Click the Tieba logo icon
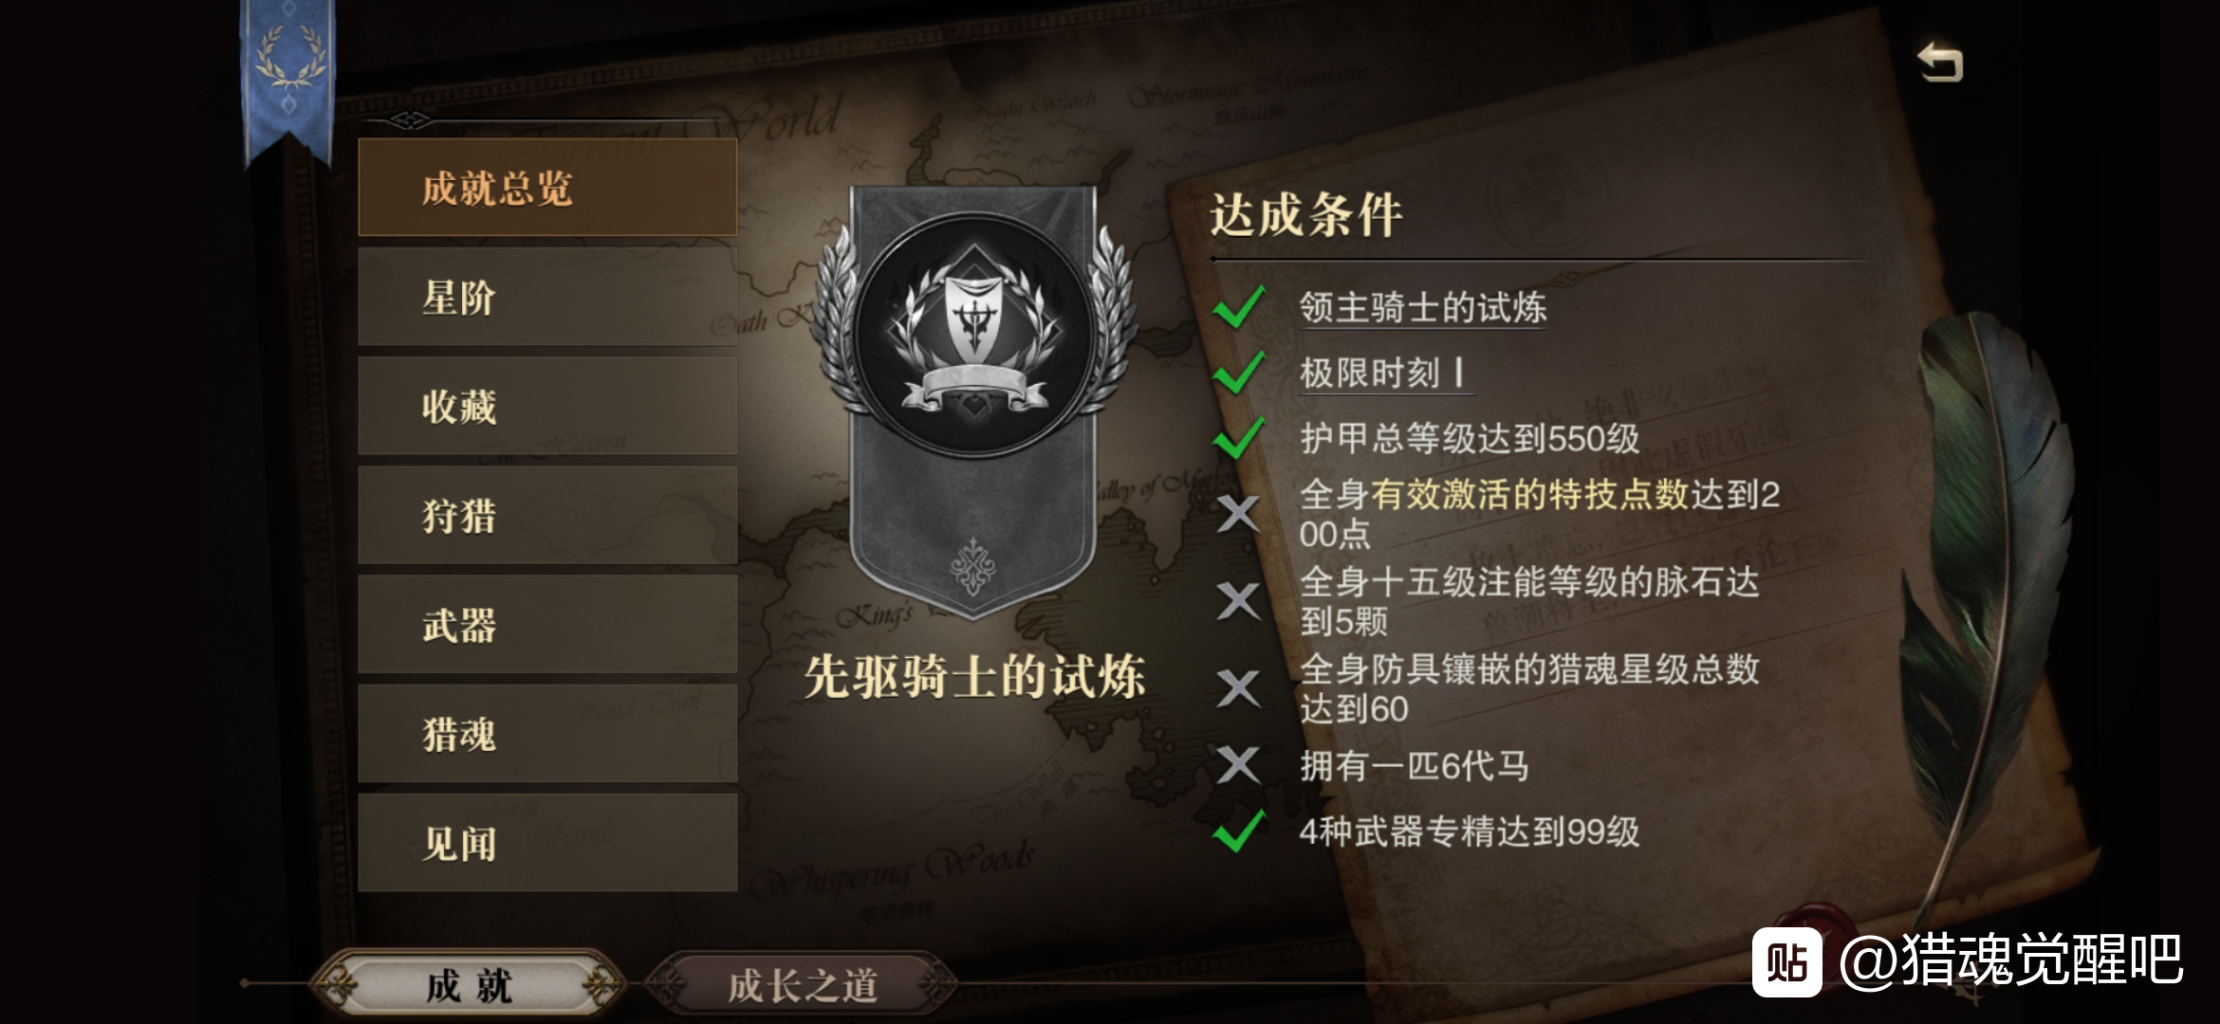2220x1024 pixels. coord(1785,961)
